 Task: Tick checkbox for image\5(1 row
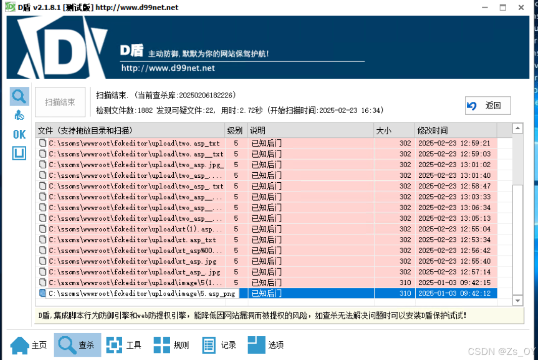[x=42, y=283]
